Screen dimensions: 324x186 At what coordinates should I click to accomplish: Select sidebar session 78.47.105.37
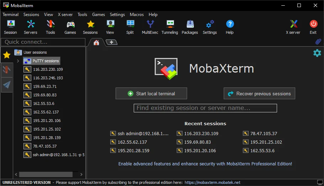tap(40, 146)
